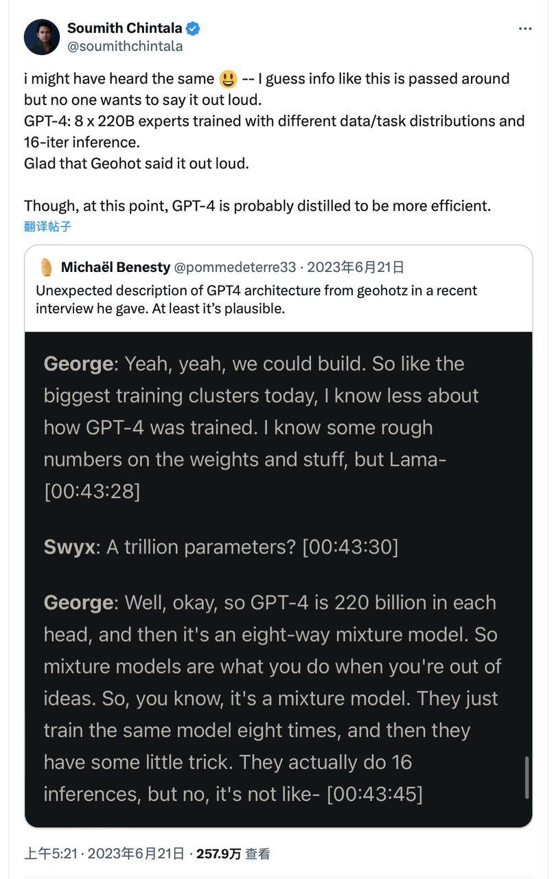Open Michaël Benesty's name in the quoted tweet

[115, 266]
